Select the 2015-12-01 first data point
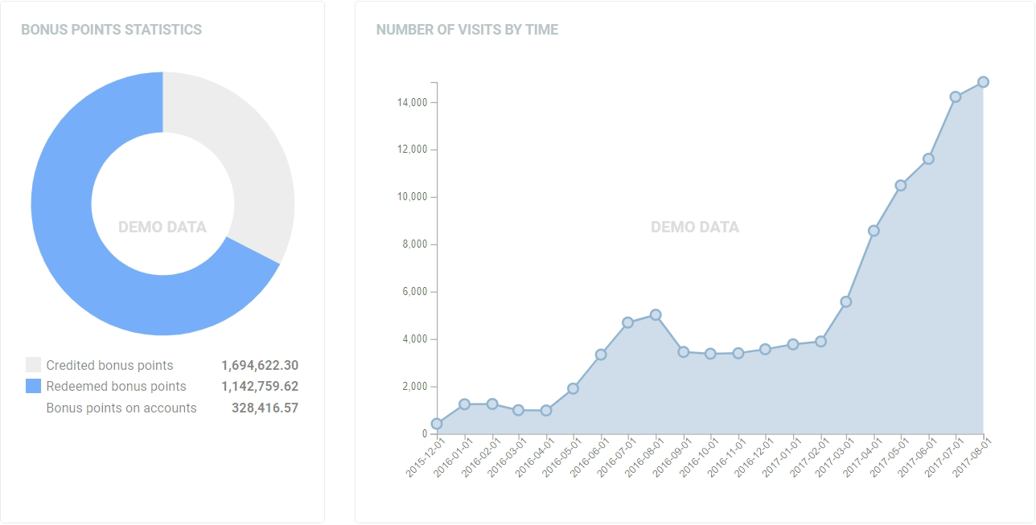 pyautogui.click(x=437, y=424)
